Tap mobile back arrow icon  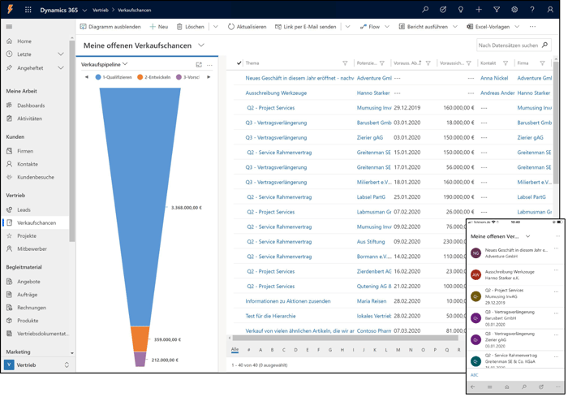coord(473,386)
